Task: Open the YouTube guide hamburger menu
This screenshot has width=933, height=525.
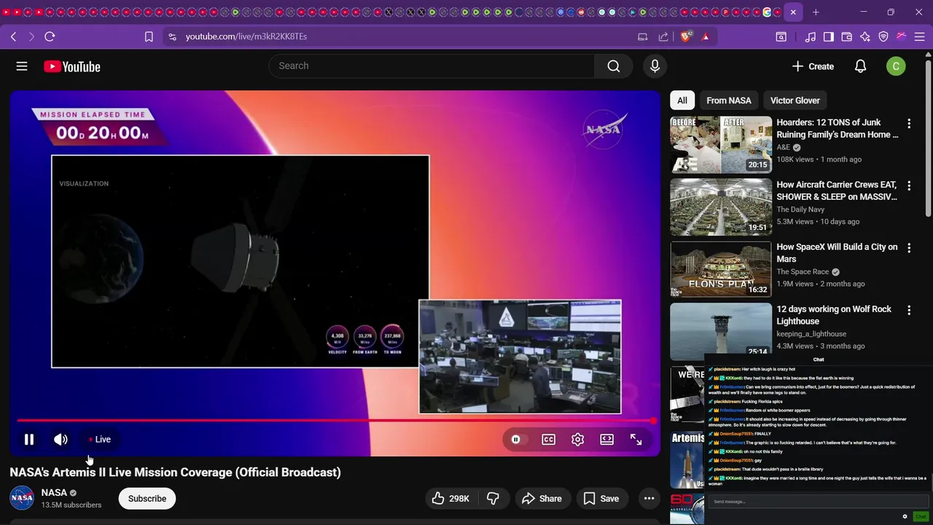Action: point(22,66)
